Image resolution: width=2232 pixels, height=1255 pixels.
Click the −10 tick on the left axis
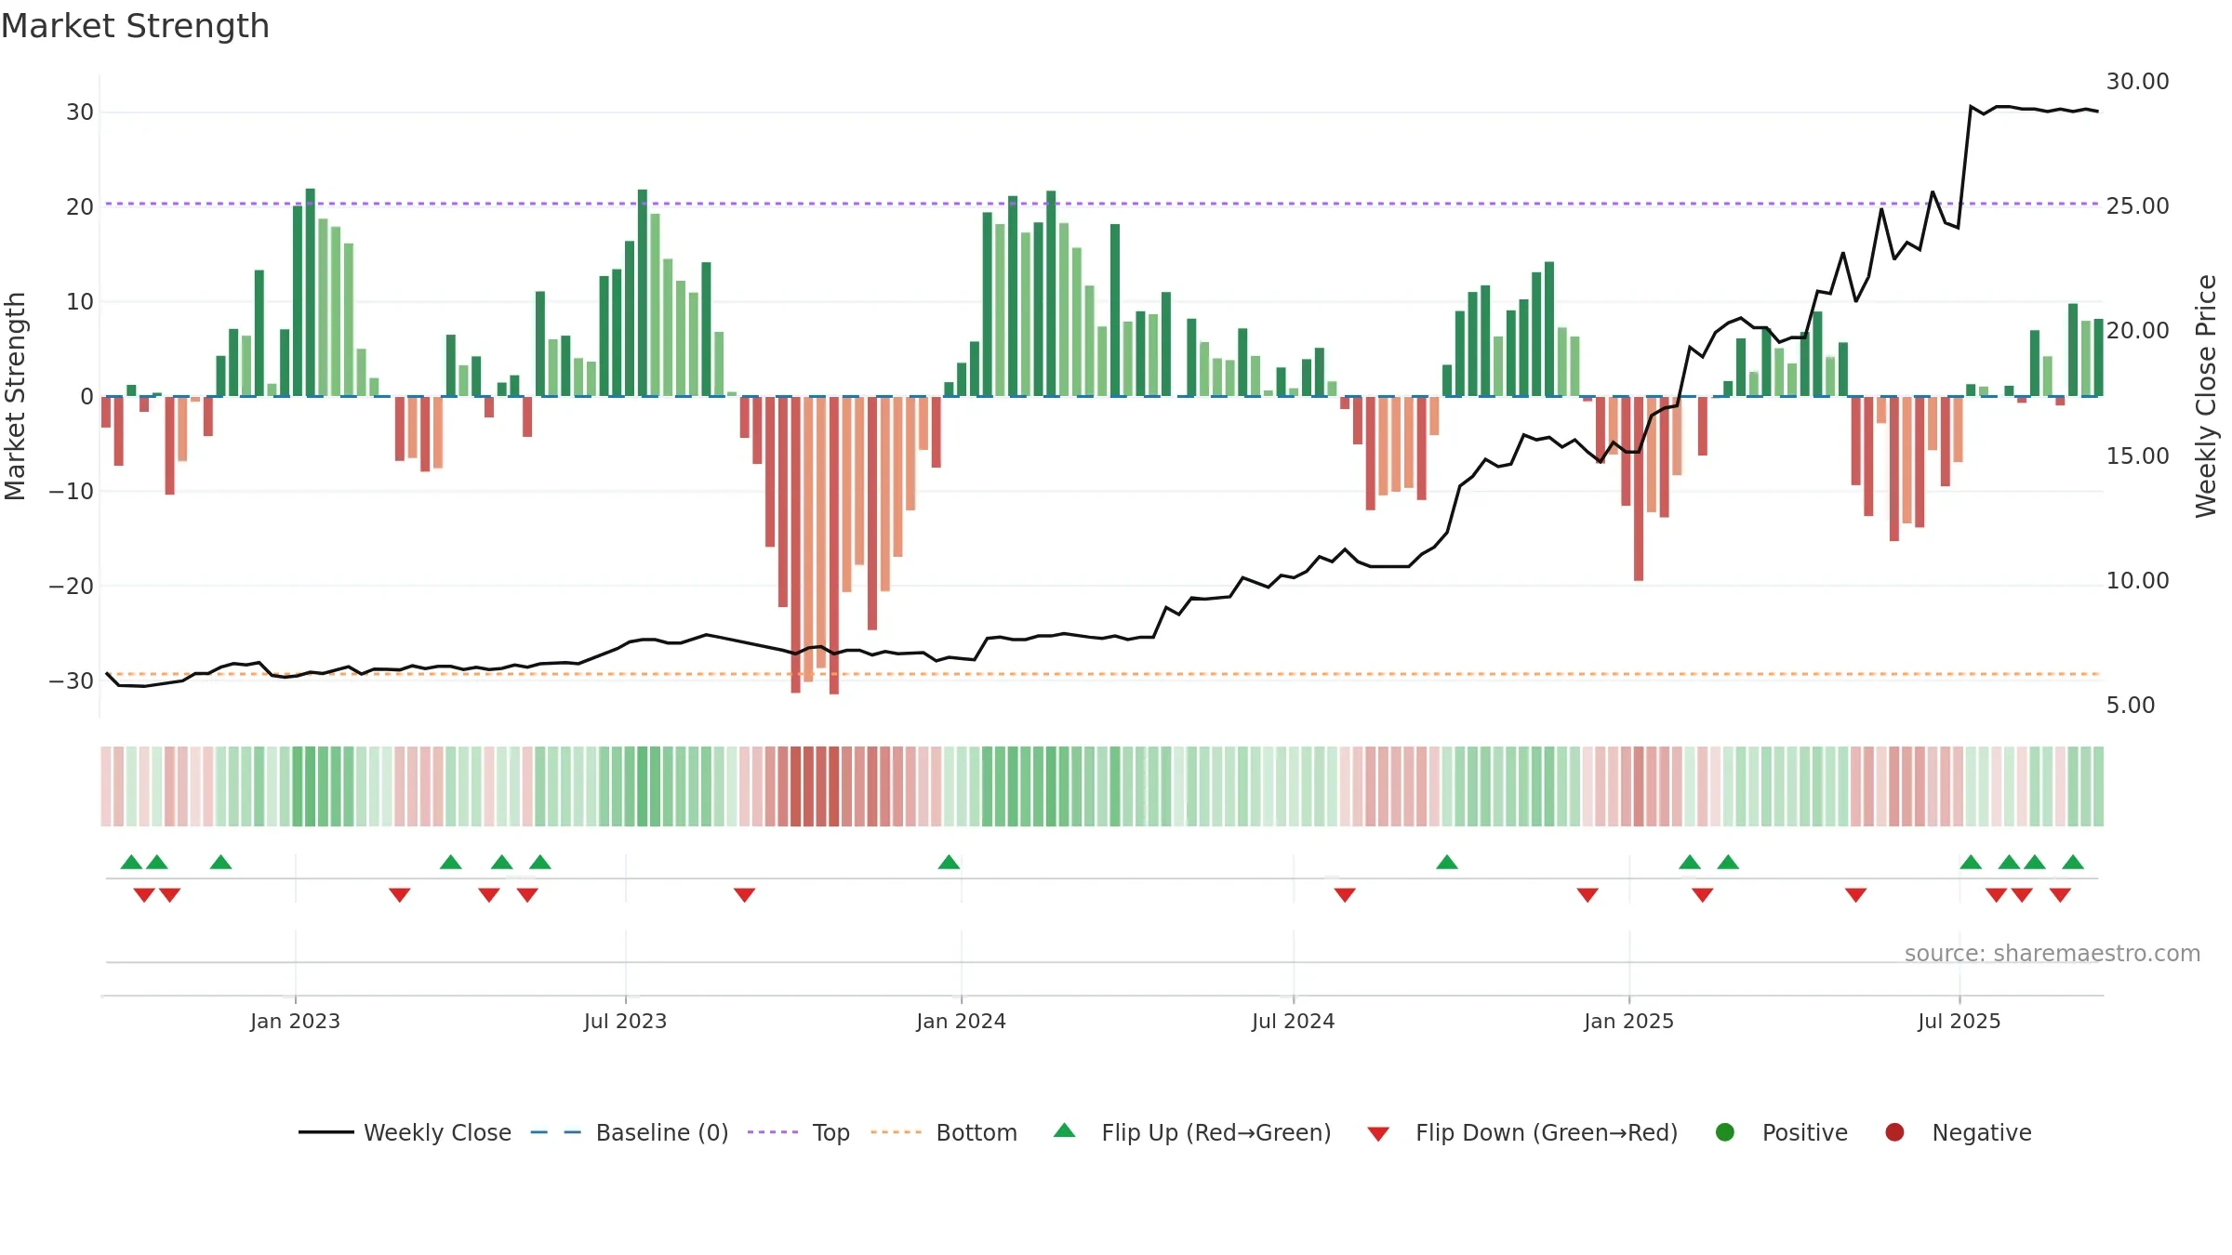tap(72, 492)
